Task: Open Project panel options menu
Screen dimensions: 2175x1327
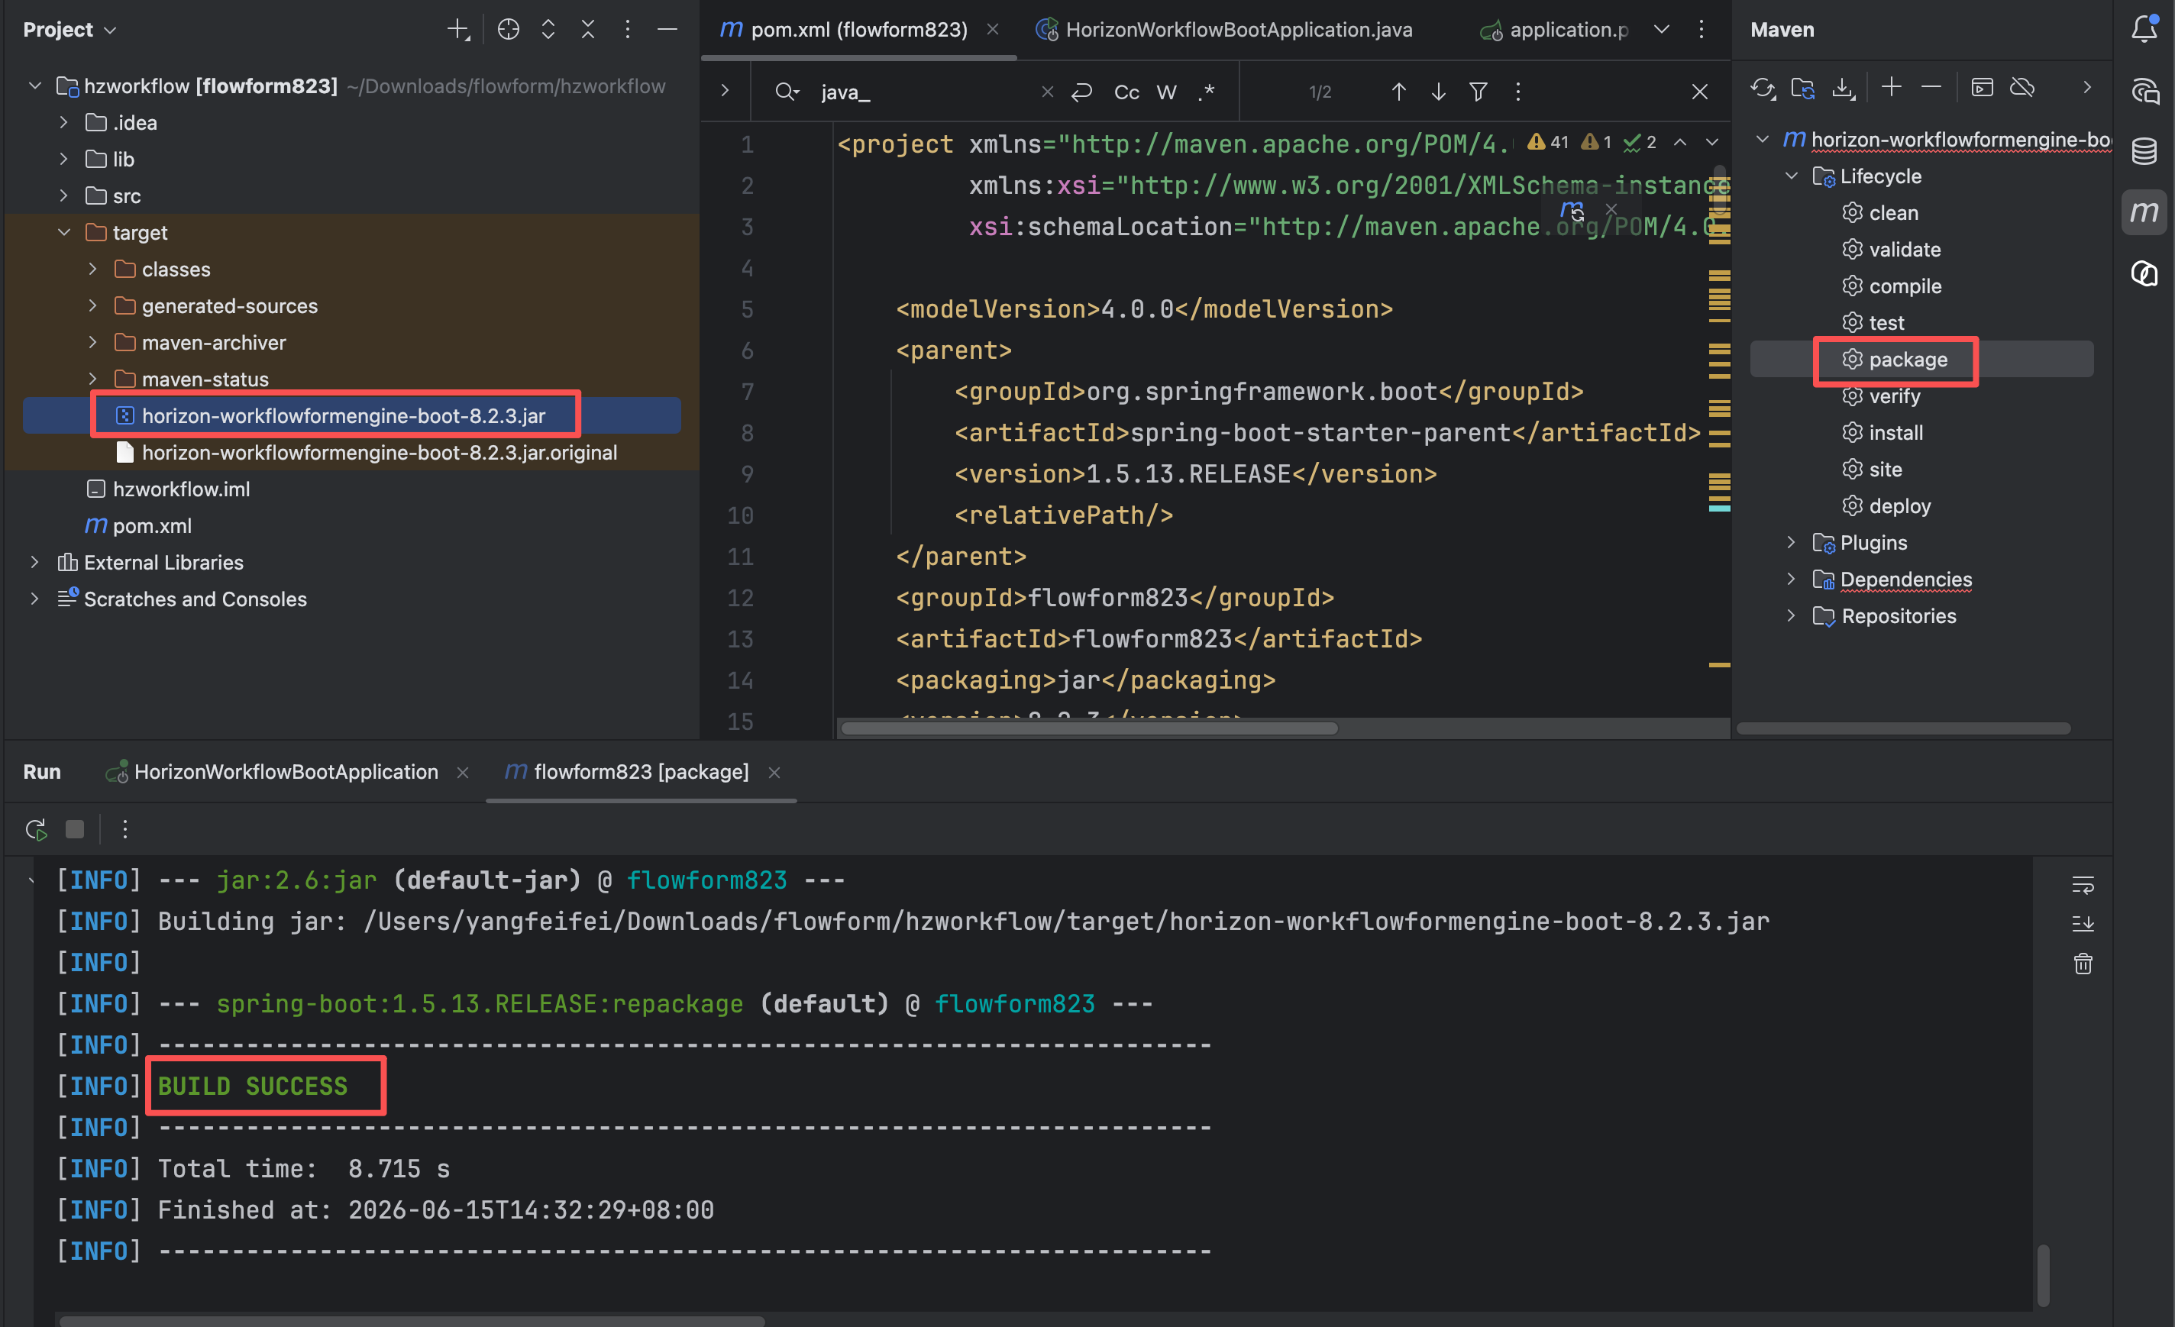Action: point(628,30)
